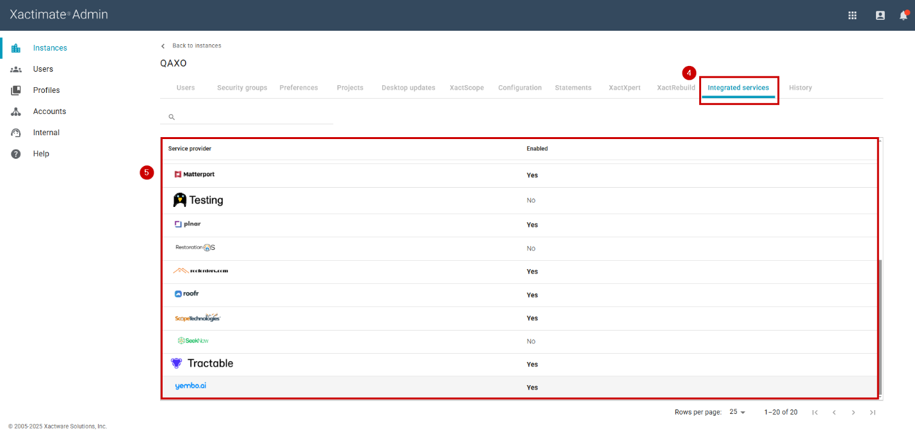
Task: Click the table vertical scrollbar
Action: pos(881,327)
